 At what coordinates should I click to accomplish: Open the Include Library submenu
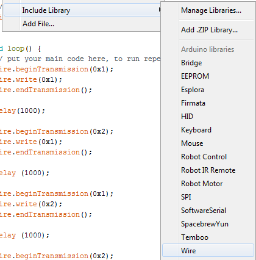tap(82, 10)
